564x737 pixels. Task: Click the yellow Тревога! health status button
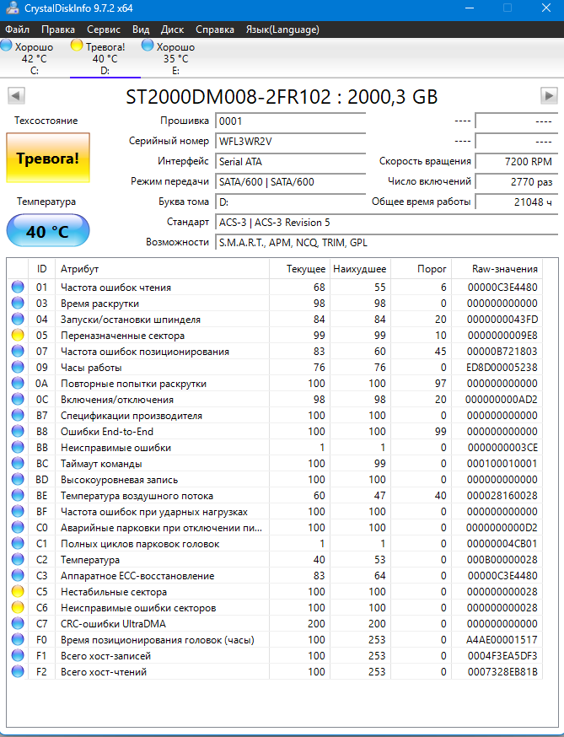pos(48,158)
